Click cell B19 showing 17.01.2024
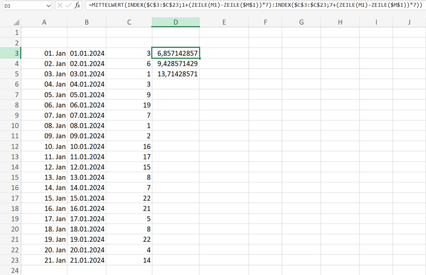426x275 pixels. 87,219
